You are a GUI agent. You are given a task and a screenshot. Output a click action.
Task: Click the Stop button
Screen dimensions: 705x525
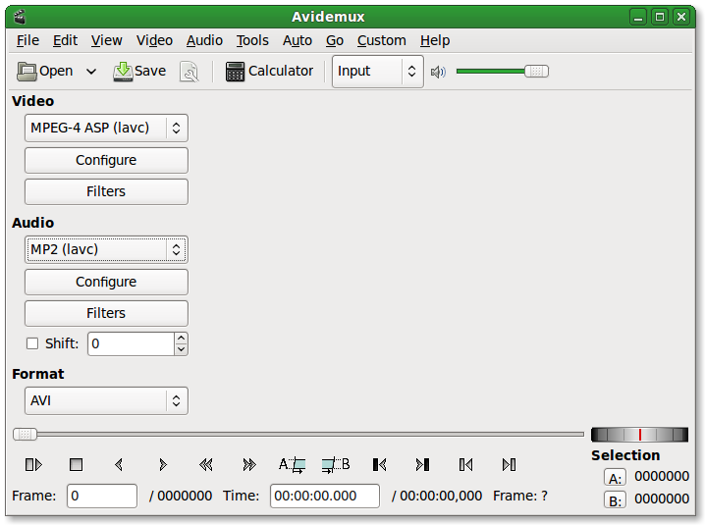pyautogui.click(x=76, y=465)
